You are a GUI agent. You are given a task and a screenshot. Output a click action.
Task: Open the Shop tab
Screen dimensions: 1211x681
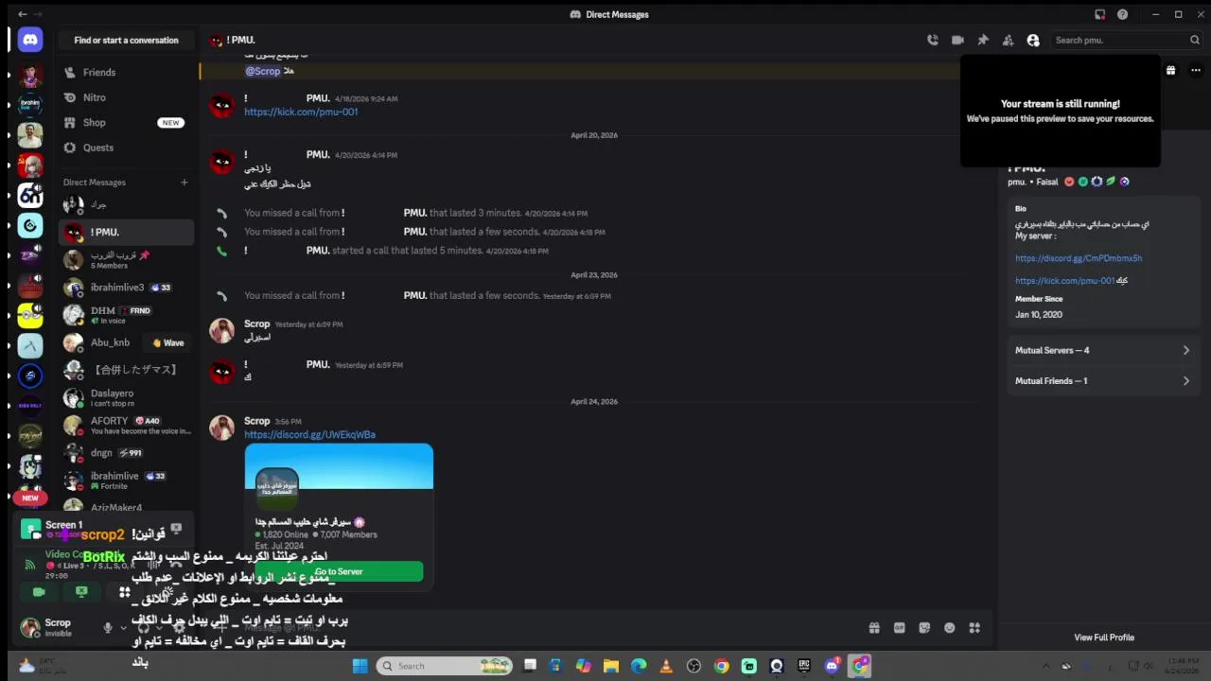pyautogui.click(x=126, y=122)
